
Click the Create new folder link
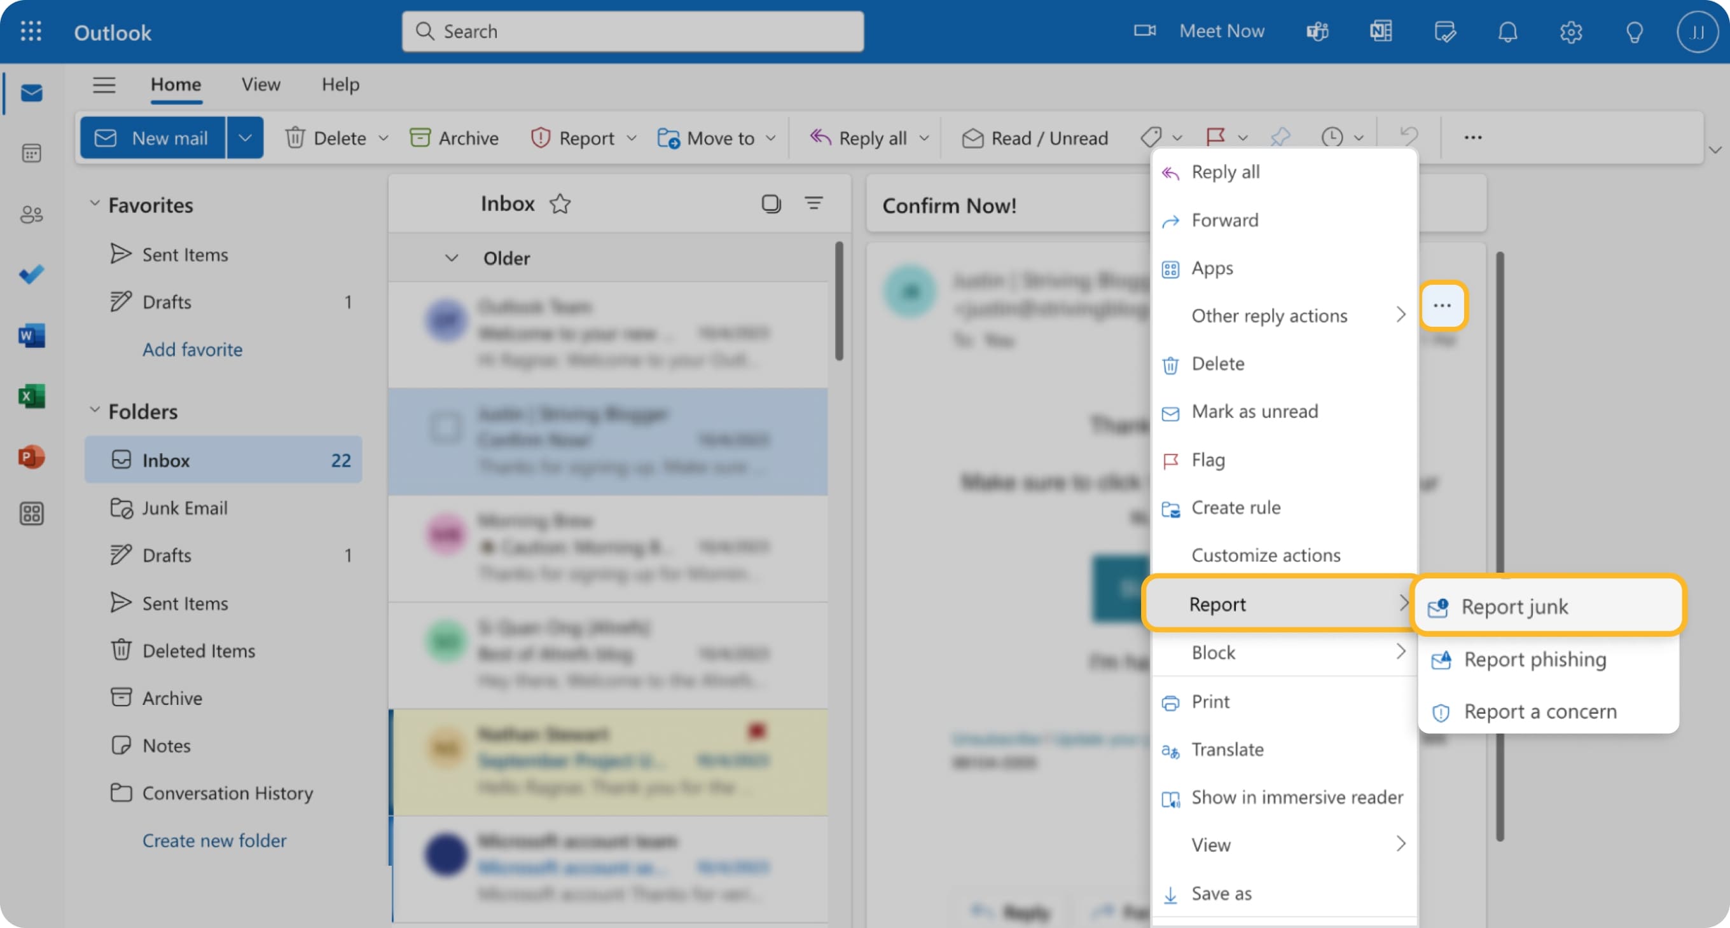(x=214, y=840)
